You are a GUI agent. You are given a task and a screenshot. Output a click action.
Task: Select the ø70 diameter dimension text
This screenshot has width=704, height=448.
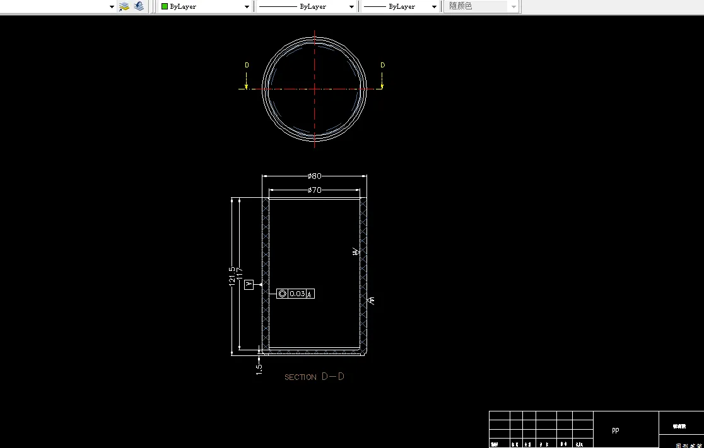[314, 190]
